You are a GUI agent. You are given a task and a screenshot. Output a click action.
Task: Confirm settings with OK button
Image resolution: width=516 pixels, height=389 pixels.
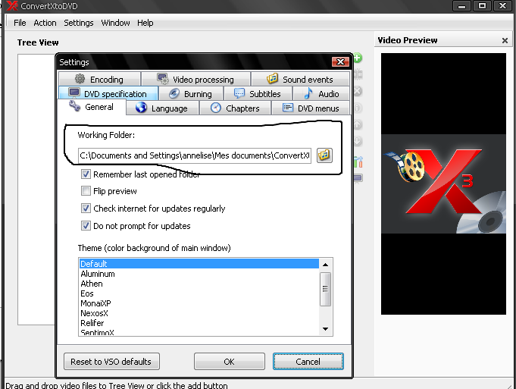click(230, 362)
